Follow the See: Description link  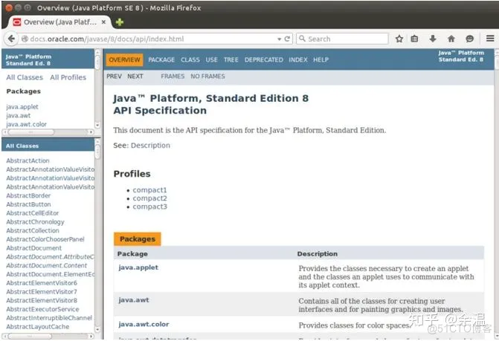click(x=150, y=145)
